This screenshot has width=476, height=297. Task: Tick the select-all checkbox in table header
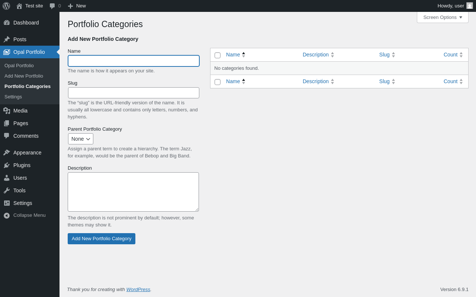pos(218,55)
